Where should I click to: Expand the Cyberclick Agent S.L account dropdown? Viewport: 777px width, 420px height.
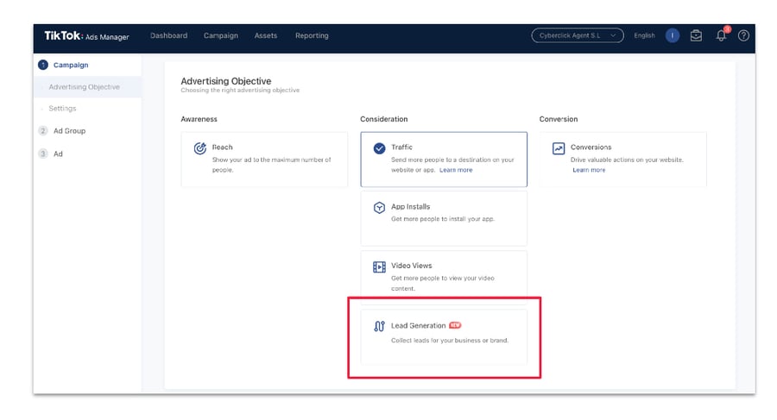[x=578, y=35]
